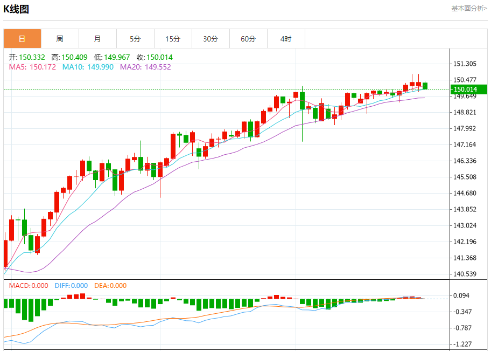Show the 30分 chart tab

[x=211, y=39]
